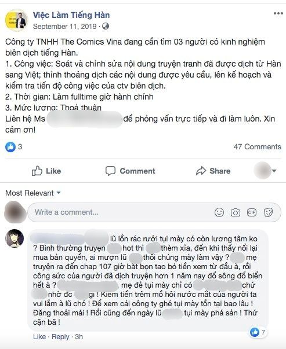The image size is (286, 349).
Task: Click the Comment button under the post
Action: pos(130,171)
